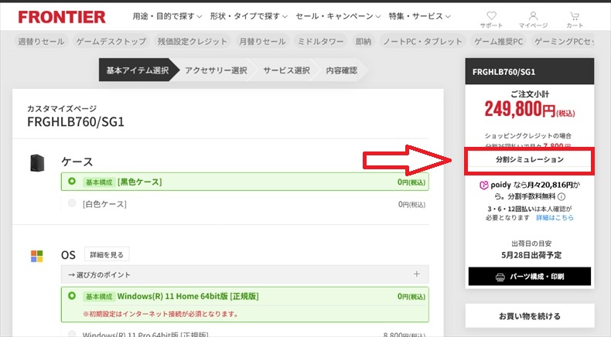Click the カスタマイズページ label
Image resolution: width=611 pixels, height=337 pixels.
[x=62, y=108]
